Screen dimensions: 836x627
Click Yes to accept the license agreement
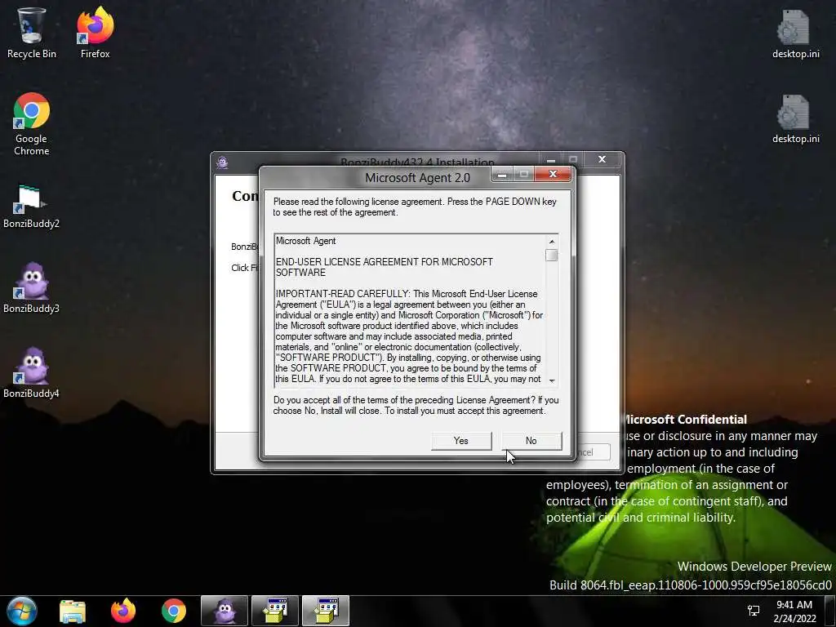(461, 441)
